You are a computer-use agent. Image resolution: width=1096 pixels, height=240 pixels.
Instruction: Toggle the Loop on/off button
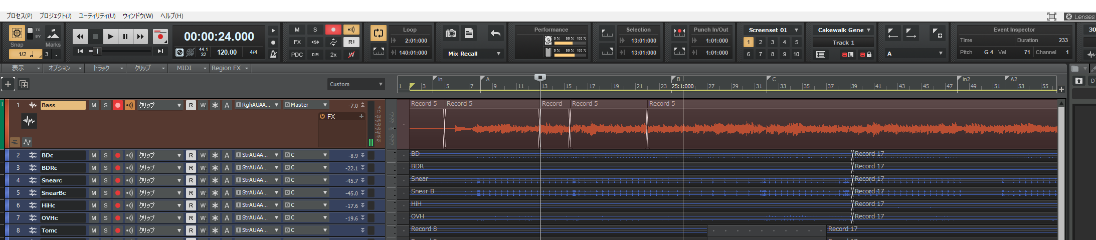[379, 33]
